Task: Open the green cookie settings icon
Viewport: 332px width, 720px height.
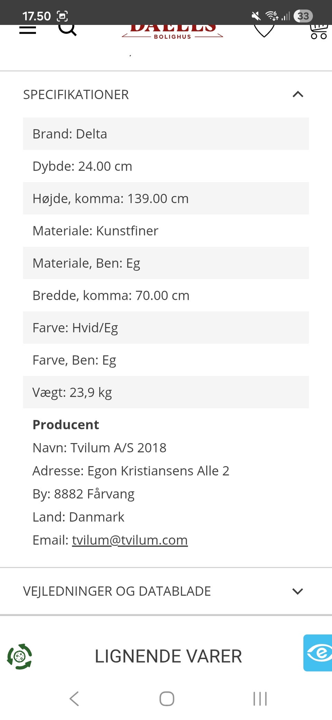Action: click(x=20, y=656)
